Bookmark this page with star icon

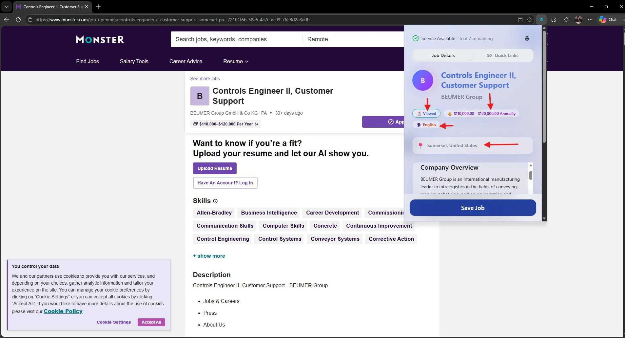[530, 20]
